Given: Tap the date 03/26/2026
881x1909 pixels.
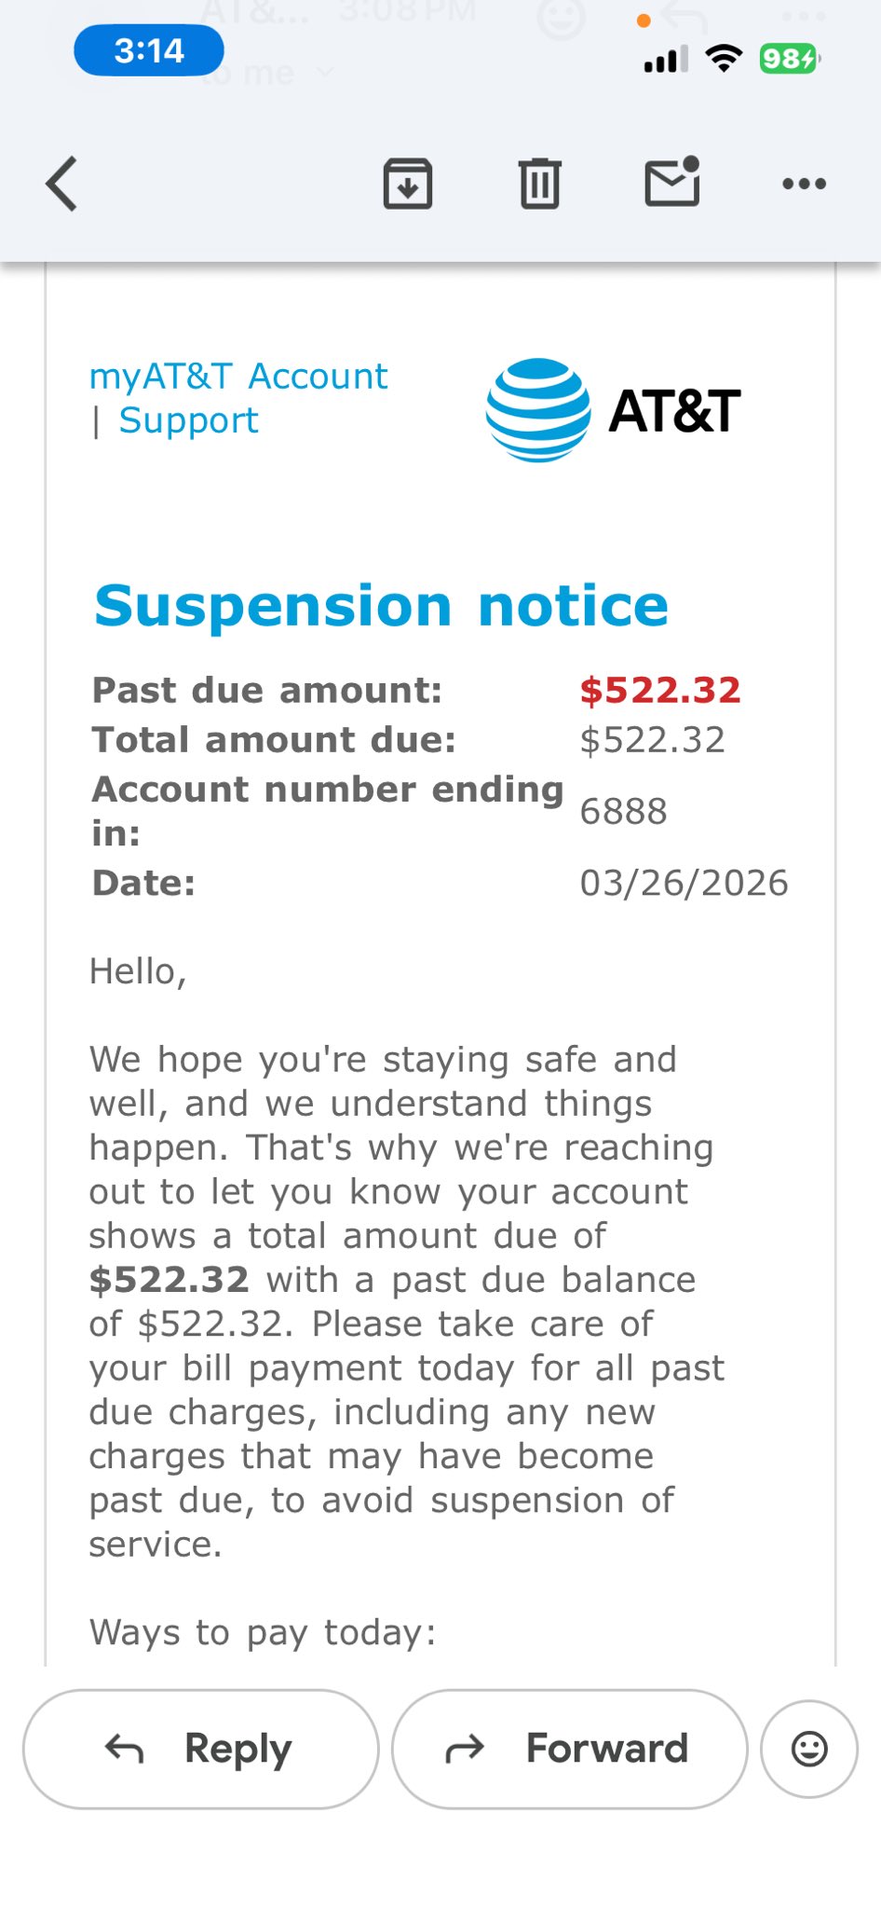Looking at the screenshot, I should 684,883.
